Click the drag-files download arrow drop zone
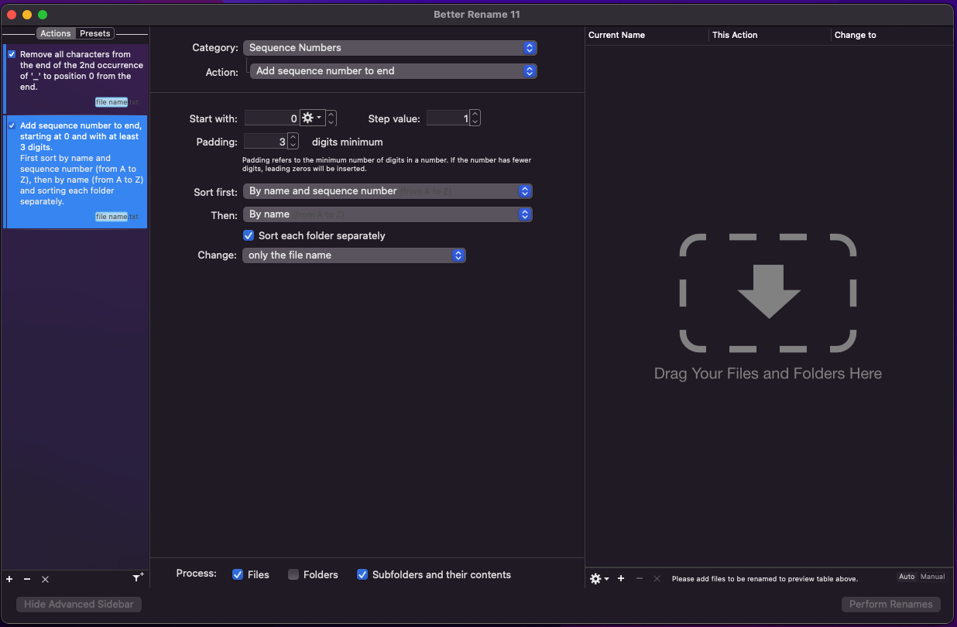Screen dimensions: 957x627 pos(768,293)
